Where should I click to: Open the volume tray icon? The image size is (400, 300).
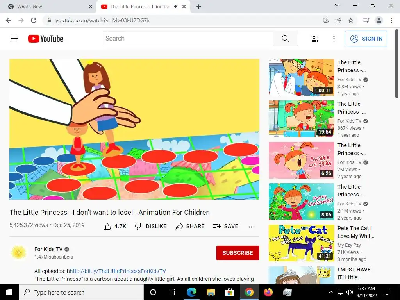coord(350,292)
